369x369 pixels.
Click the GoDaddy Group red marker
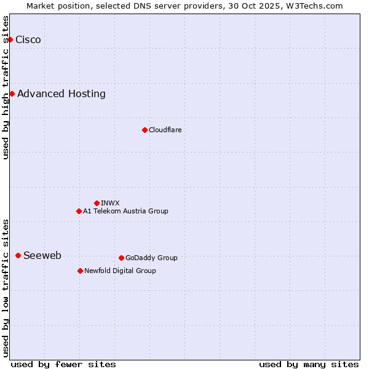pyautogui.click(x=121, y=258)
